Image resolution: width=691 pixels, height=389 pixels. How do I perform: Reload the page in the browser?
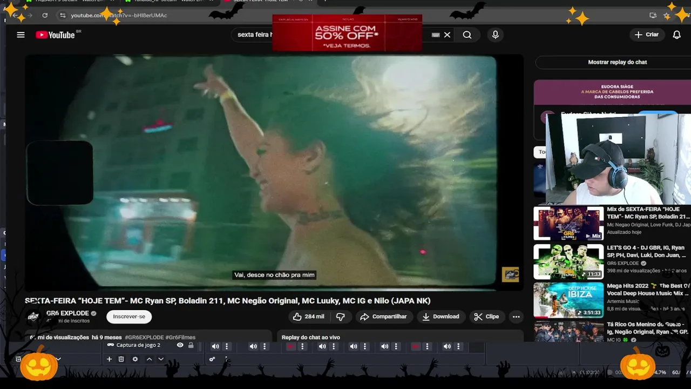coord(45,15)
